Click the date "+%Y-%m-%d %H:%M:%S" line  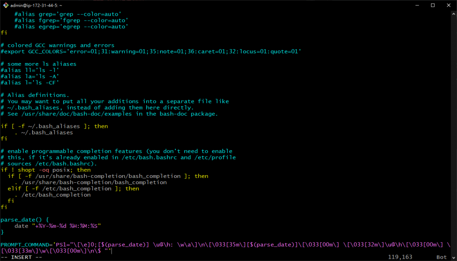[x=58, y=226]
